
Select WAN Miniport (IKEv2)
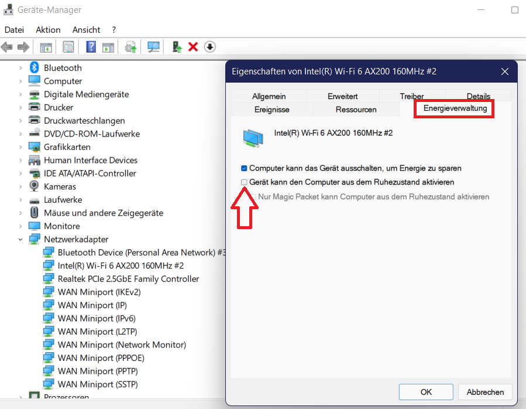click(99, 292)
